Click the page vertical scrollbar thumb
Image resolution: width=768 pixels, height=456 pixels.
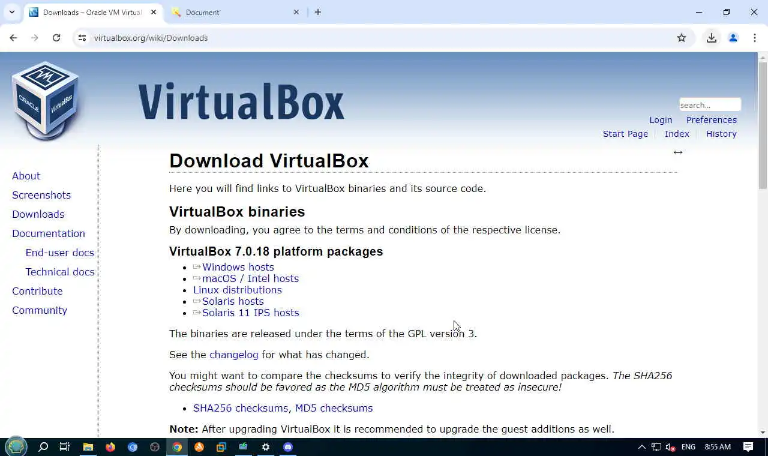tap(763, 126)
